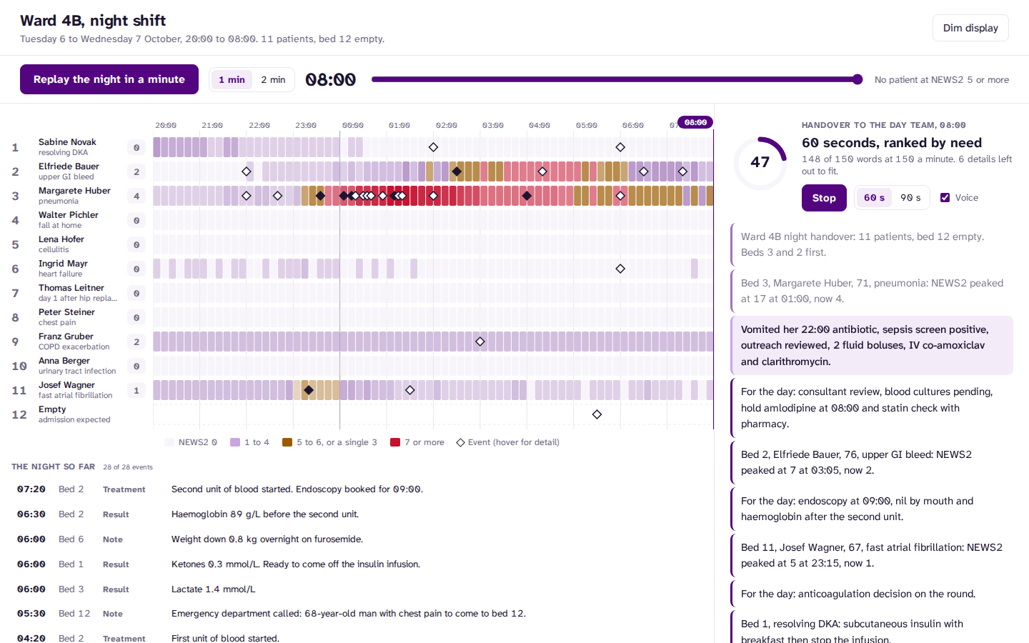Open the 07:20 Bed 2 treatment event
1029x643 pixels.
click(x=357, y=489)
